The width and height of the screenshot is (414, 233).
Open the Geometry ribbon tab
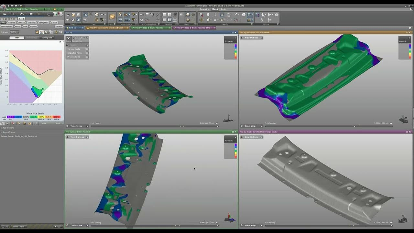click(204, 9)
